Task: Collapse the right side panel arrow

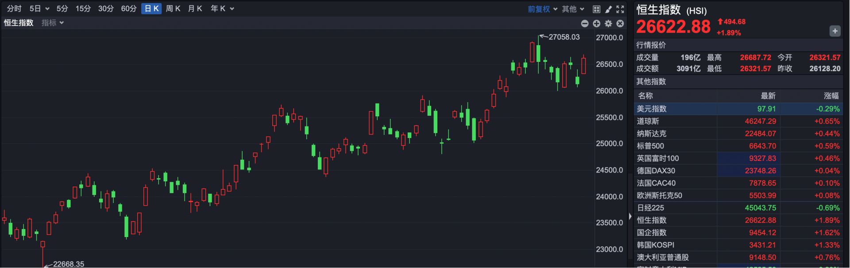Action: click(630, 216)
